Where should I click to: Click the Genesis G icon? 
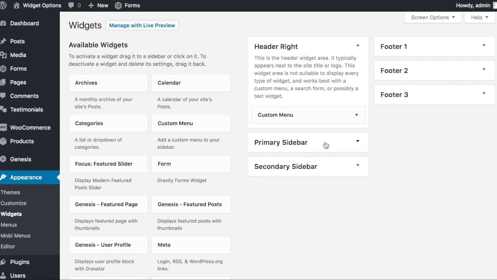point(3,159)
